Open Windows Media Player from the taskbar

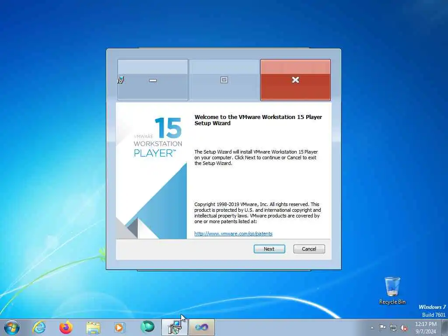pos(119,327)
